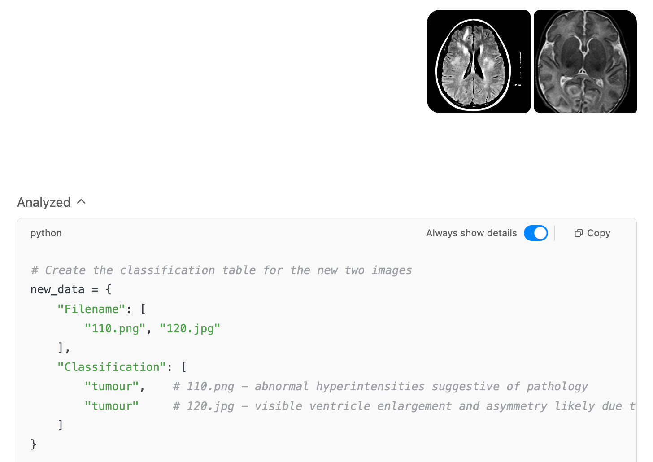Click the "110.png" string in filename list
This screenshot has width=653, height=462.
tap(115, 329)
